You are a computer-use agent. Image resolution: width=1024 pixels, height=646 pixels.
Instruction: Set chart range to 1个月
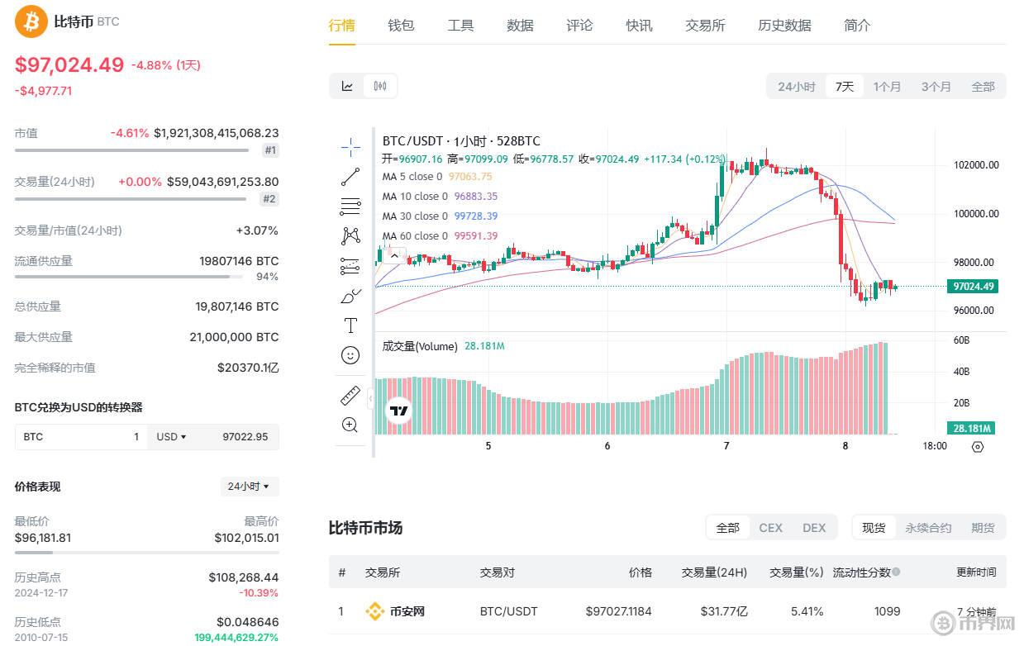click(x=887, y=87)
